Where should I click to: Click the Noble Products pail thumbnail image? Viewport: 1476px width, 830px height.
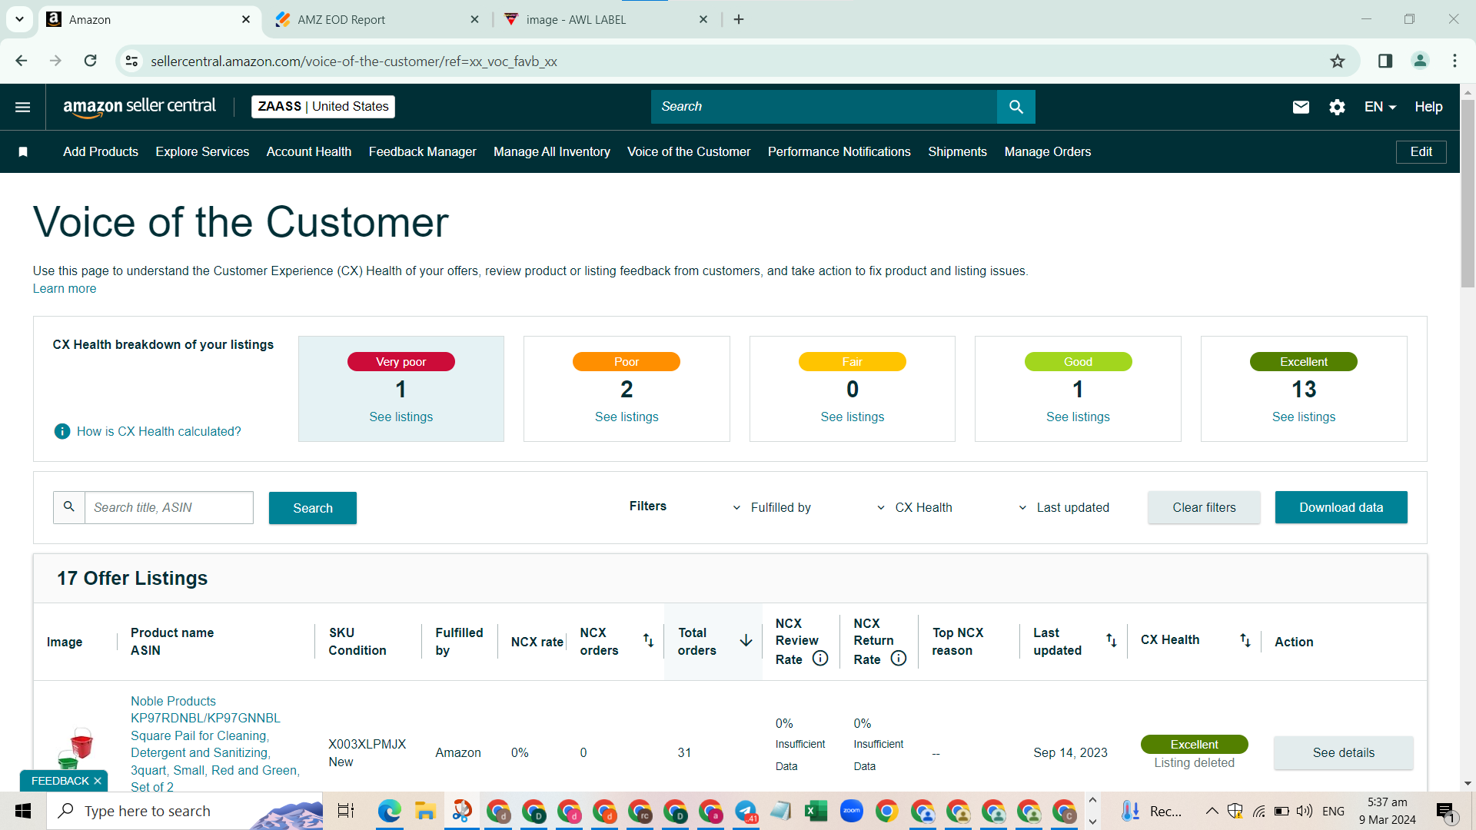(x=75, y=749)
